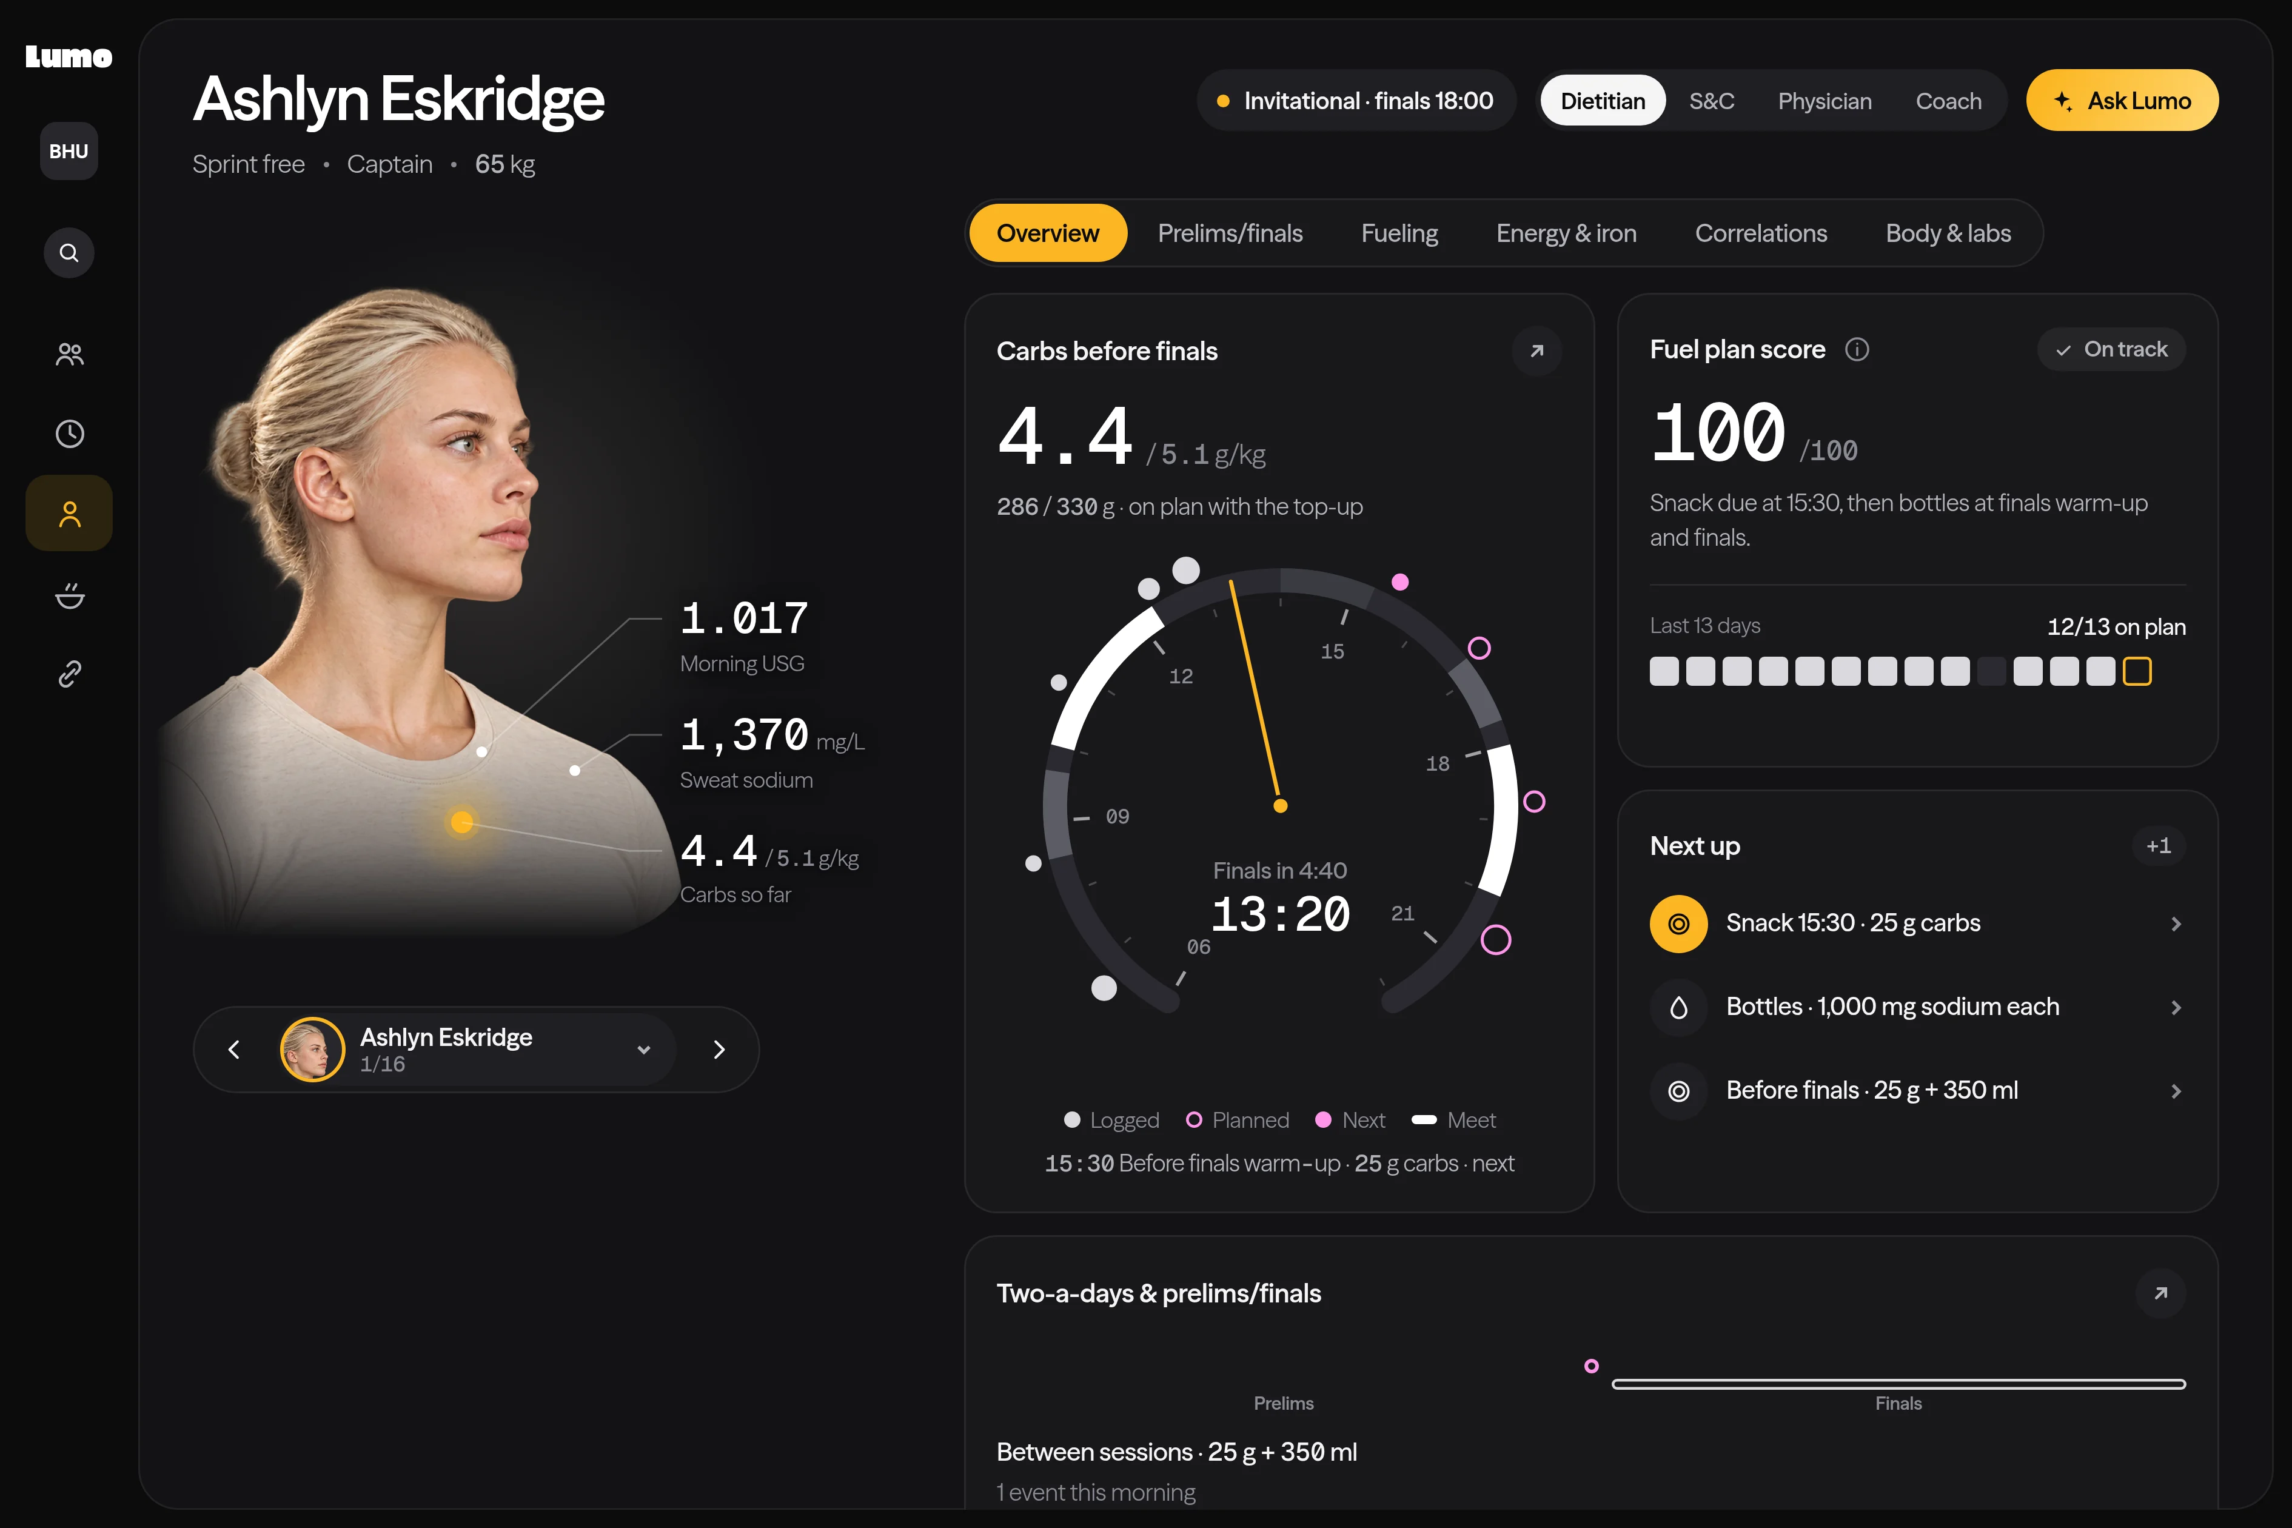Open the Correlations tab
This screenshot has width=2292, height=1528.
click(x=1761, y=234)
